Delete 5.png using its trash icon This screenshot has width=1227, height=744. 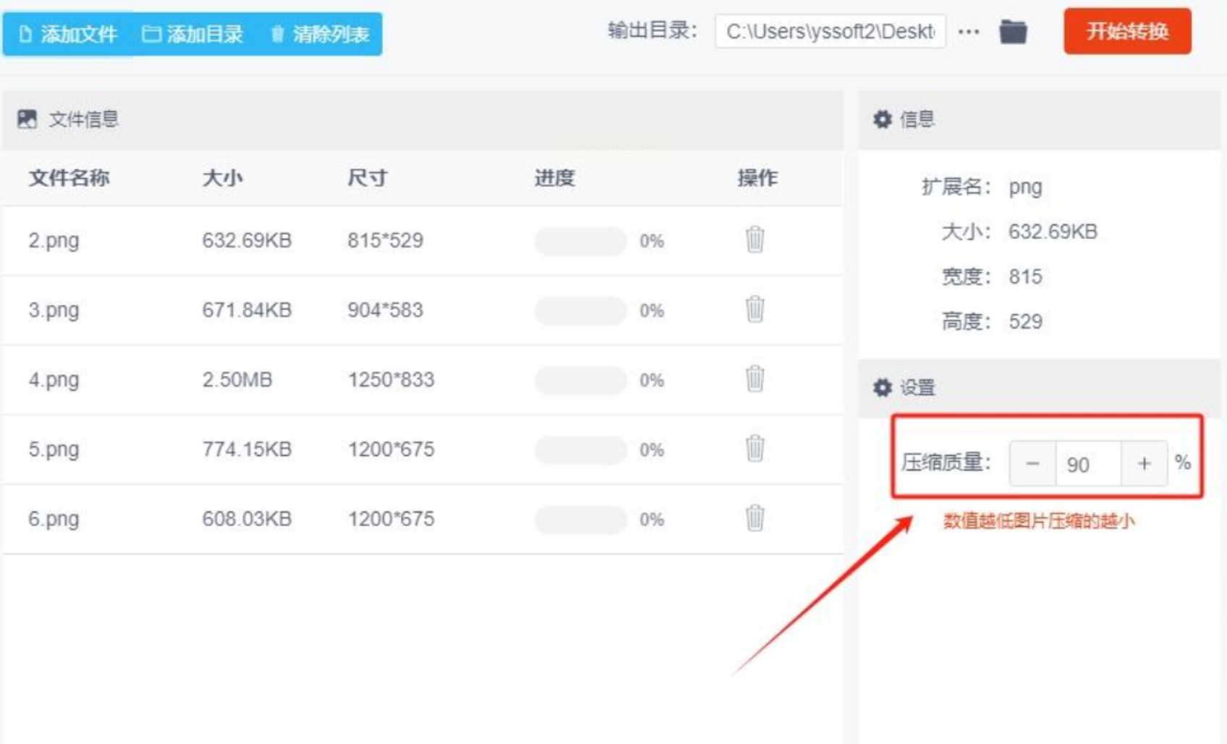coord(755,448)
